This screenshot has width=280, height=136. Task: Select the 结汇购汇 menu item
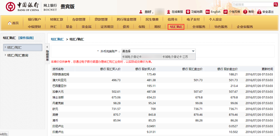pyautogui.click(x=176, y=27)
